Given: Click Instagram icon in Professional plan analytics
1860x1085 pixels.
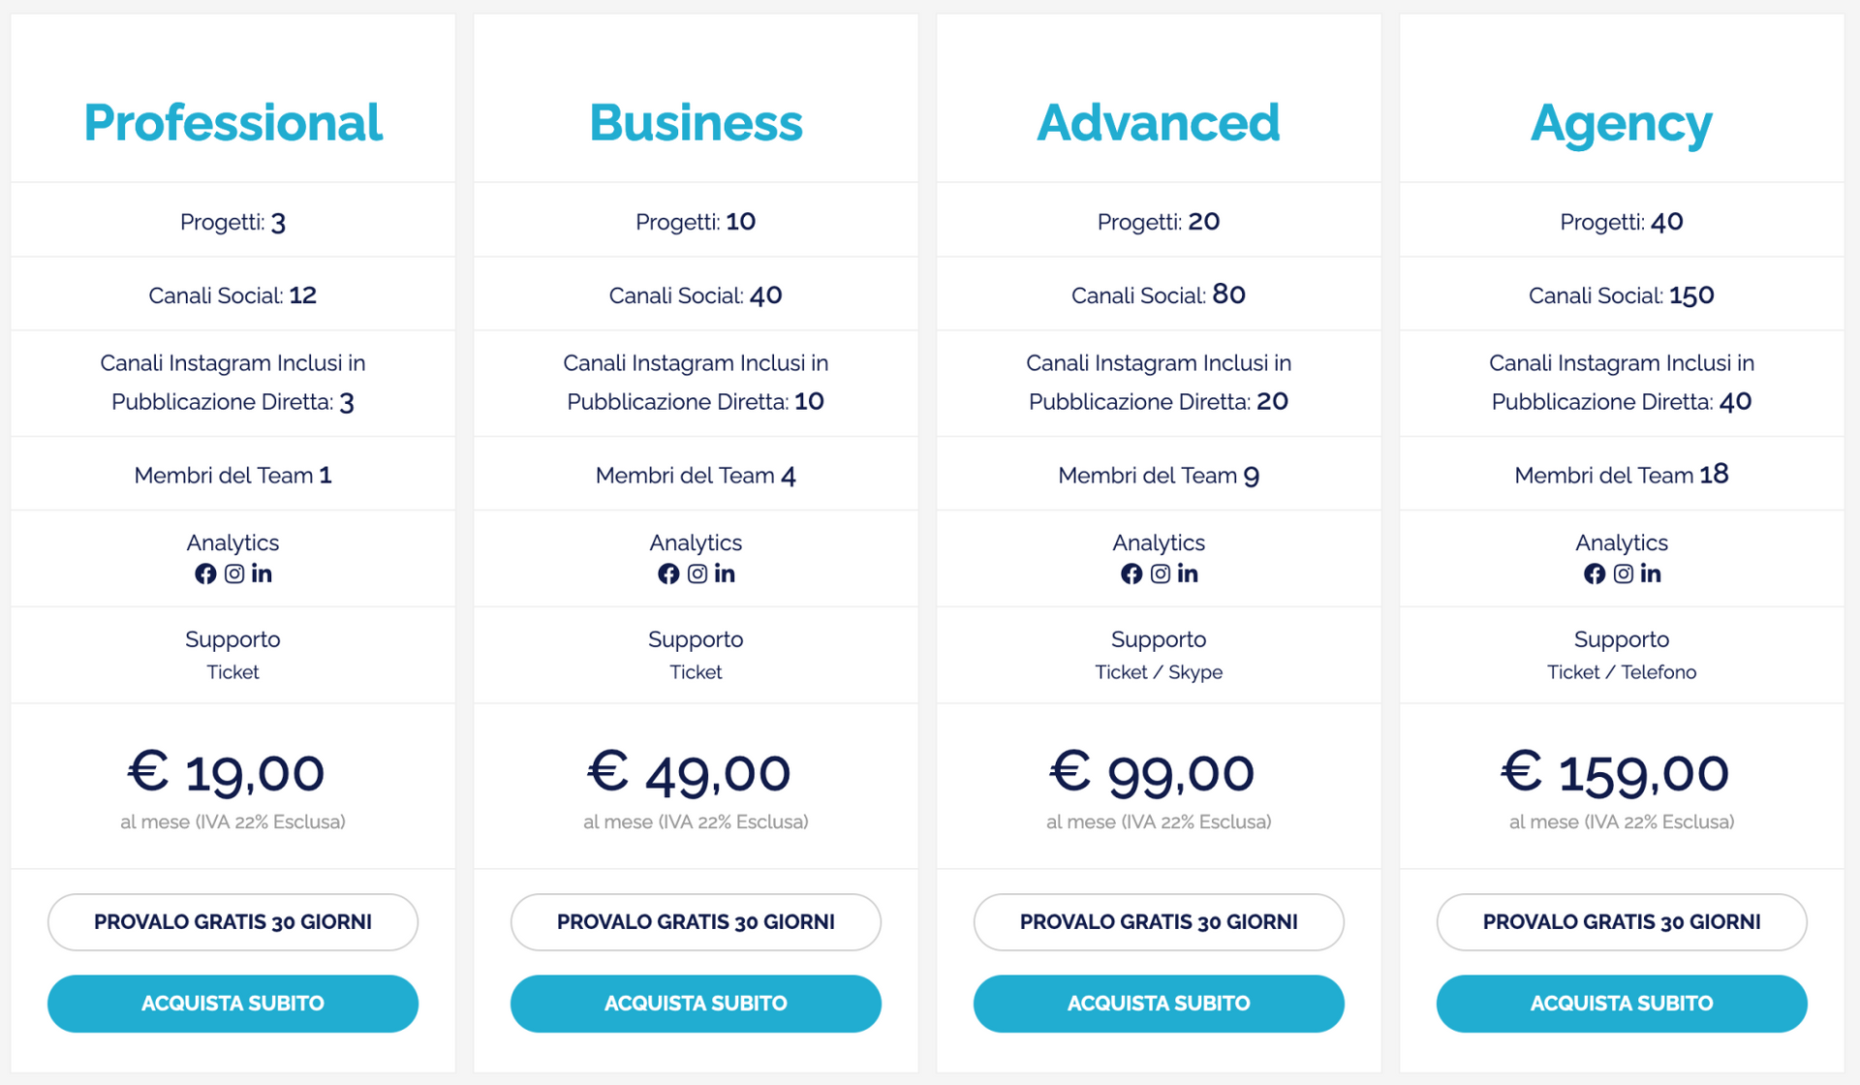Looking at the screenshot, I should click(234, 573).
